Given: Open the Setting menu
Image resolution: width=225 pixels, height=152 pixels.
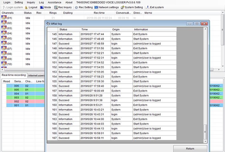Looking at the screenshot, I should [x=19, y=2].
